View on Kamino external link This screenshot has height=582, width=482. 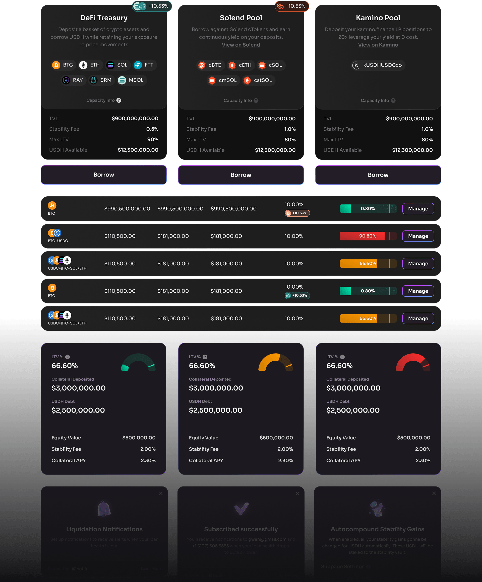click(378, 44)
